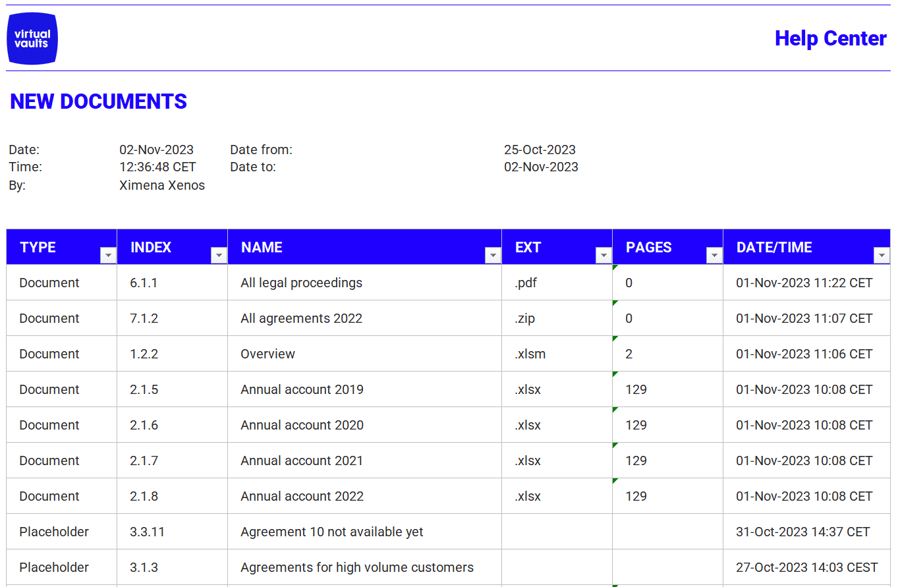Viewport: 898px width, 587px height.
Task: Expand the PAGES column filter dropdown
Action: click(x=714, y=254)
